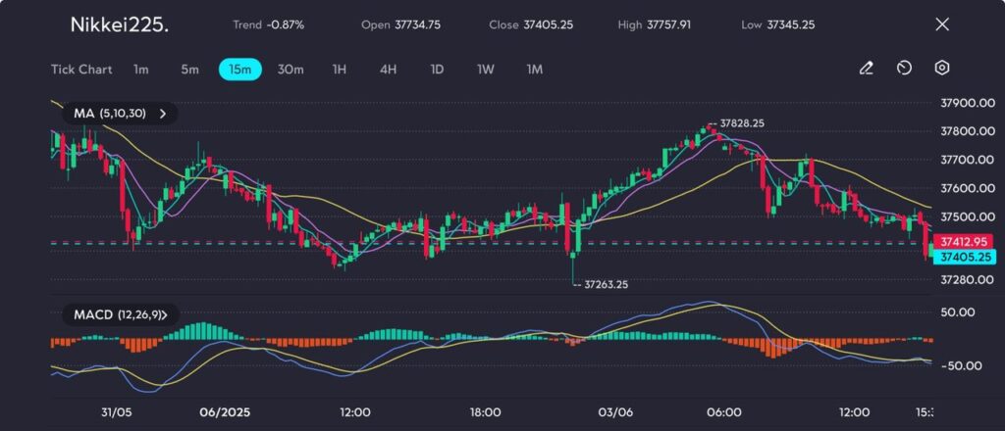This screenshot has height=431, width=1005.
Task: Click the Nikkei225 symbol title
Action: [119, 25]
